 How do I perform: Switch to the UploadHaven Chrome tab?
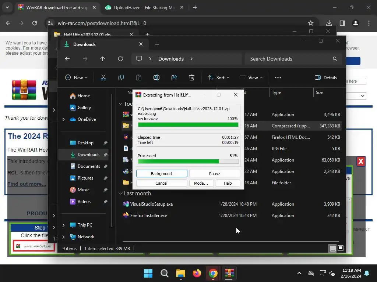(144, 8)
